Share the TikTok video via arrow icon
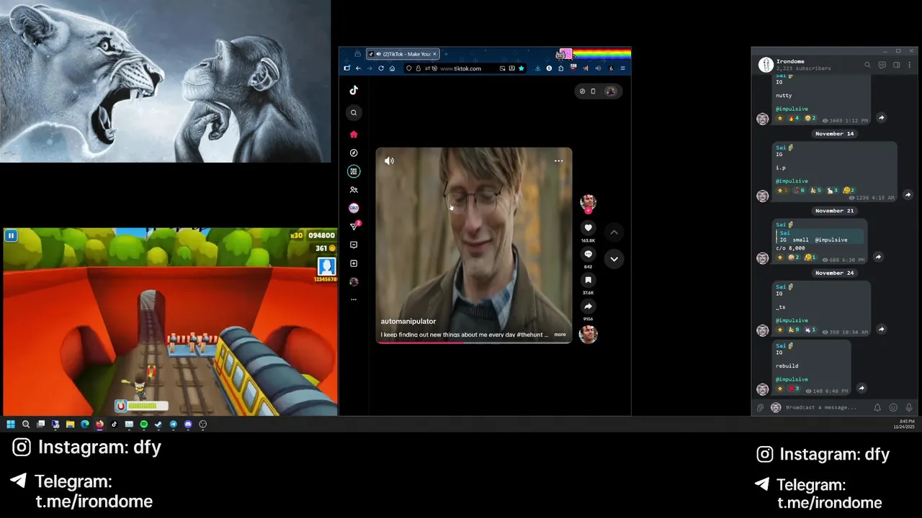This screenshot has width=922, height=518. pos(588,306)
